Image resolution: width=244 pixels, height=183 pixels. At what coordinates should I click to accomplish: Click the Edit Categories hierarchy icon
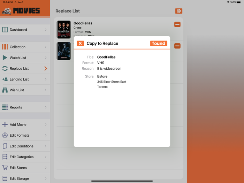click(5, 157)
